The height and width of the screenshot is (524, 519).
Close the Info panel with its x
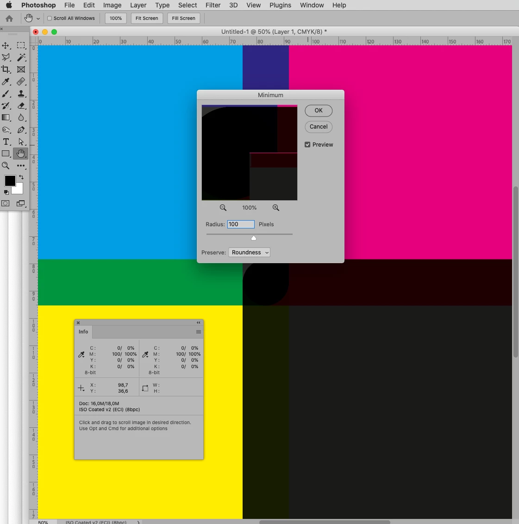pyautogui.click(x=78, y=323)
